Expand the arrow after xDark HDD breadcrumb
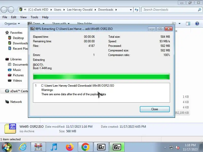 [x=51, y=10]
